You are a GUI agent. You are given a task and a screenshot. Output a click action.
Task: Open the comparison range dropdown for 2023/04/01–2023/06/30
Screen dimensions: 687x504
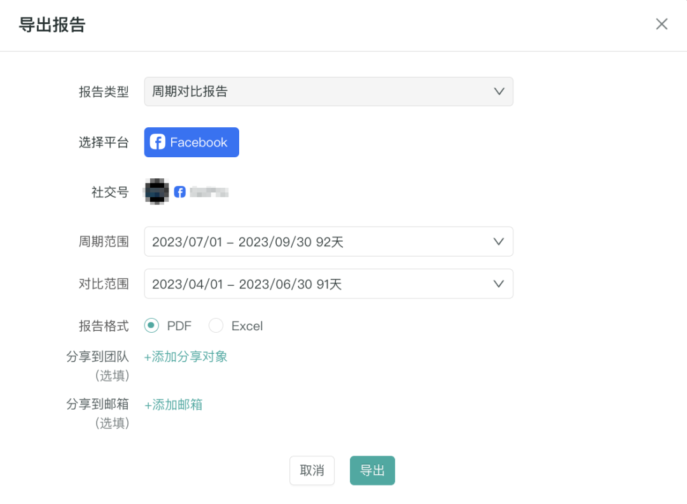328,284
